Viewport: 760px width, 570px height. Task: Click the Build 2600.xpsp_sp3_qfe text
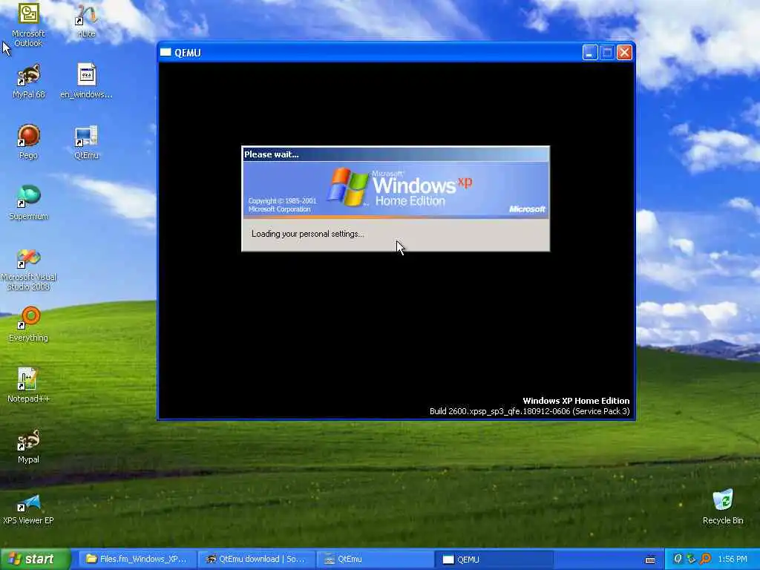point(529,411)
